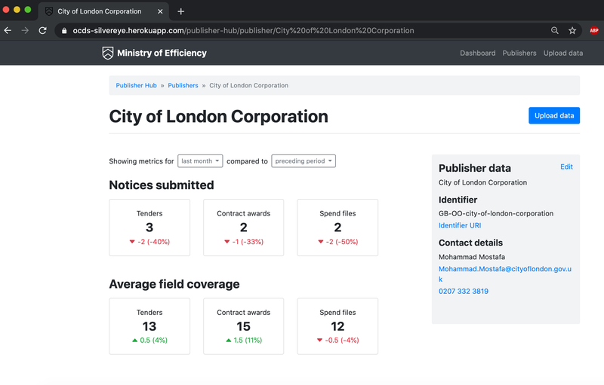The height and width of the screenshot is (385, 604).
Task: Click the tab favicon shield icon
Action: (49, 11)
